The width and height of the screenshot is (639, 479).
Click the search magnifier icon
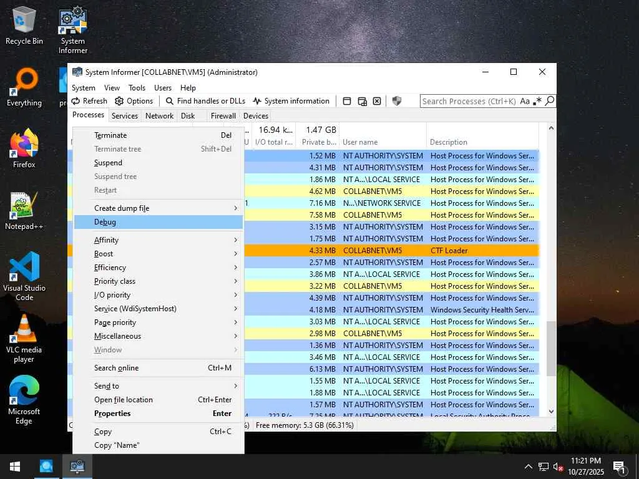550,100
